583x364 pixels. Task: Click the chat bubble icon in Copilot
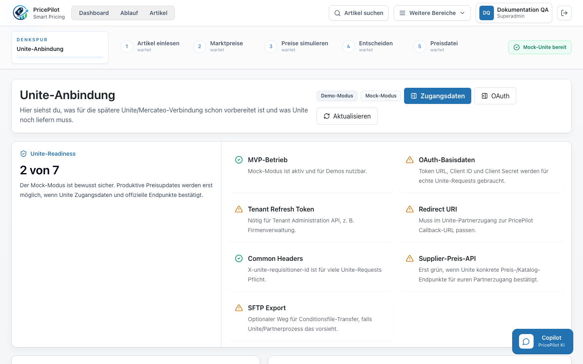(x=526, y=342)
